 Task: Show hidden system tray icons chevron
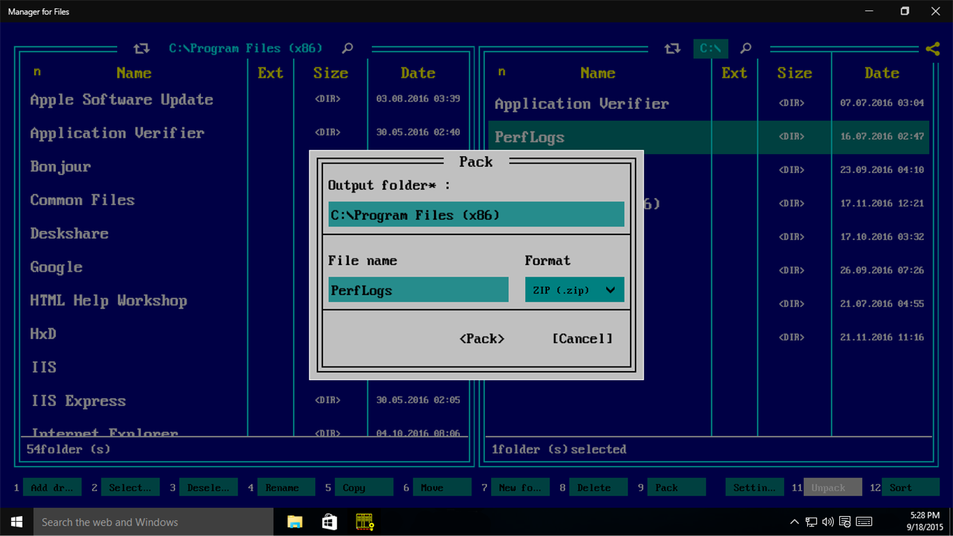coord(794,522)
